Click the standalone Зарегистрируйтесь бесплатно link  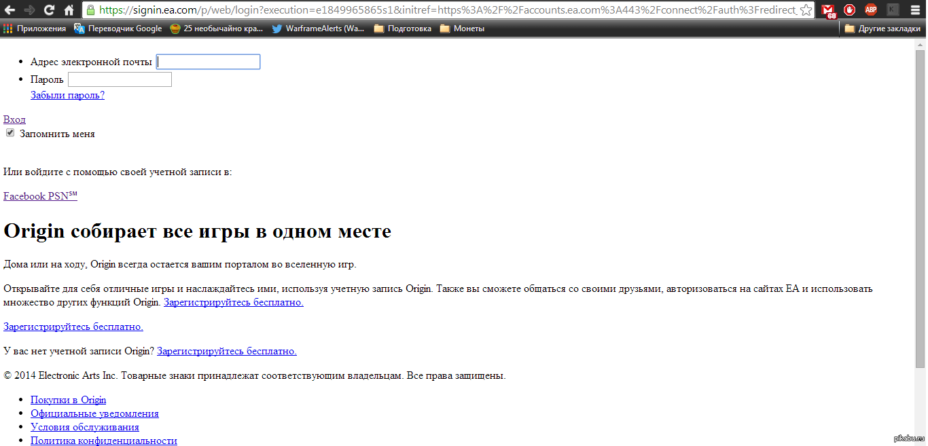click(x=73, y=327)
